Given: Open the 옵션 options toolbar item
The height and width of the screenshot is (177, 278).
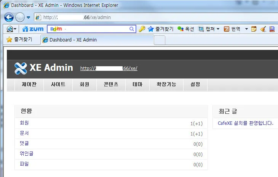Looking at the screenshot, I should 186,29.
